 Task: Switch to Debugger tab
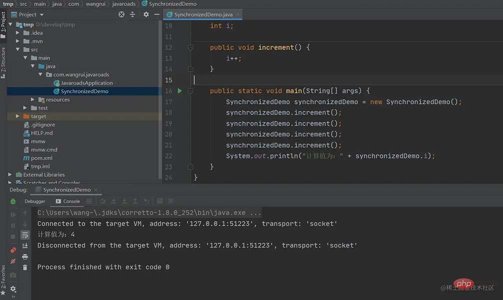click(34, 201)
